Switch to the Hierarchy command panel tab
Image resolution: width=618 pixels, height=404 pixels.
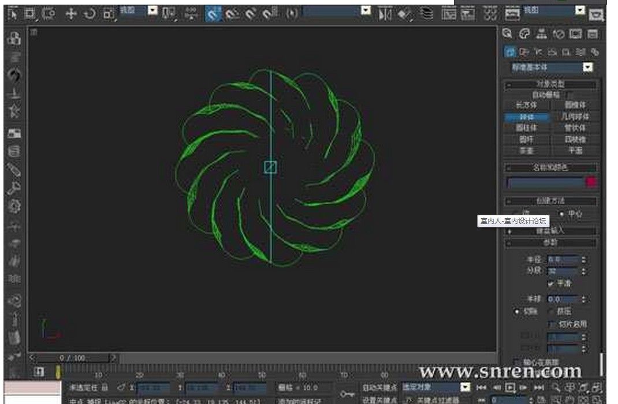coord(542,34)
